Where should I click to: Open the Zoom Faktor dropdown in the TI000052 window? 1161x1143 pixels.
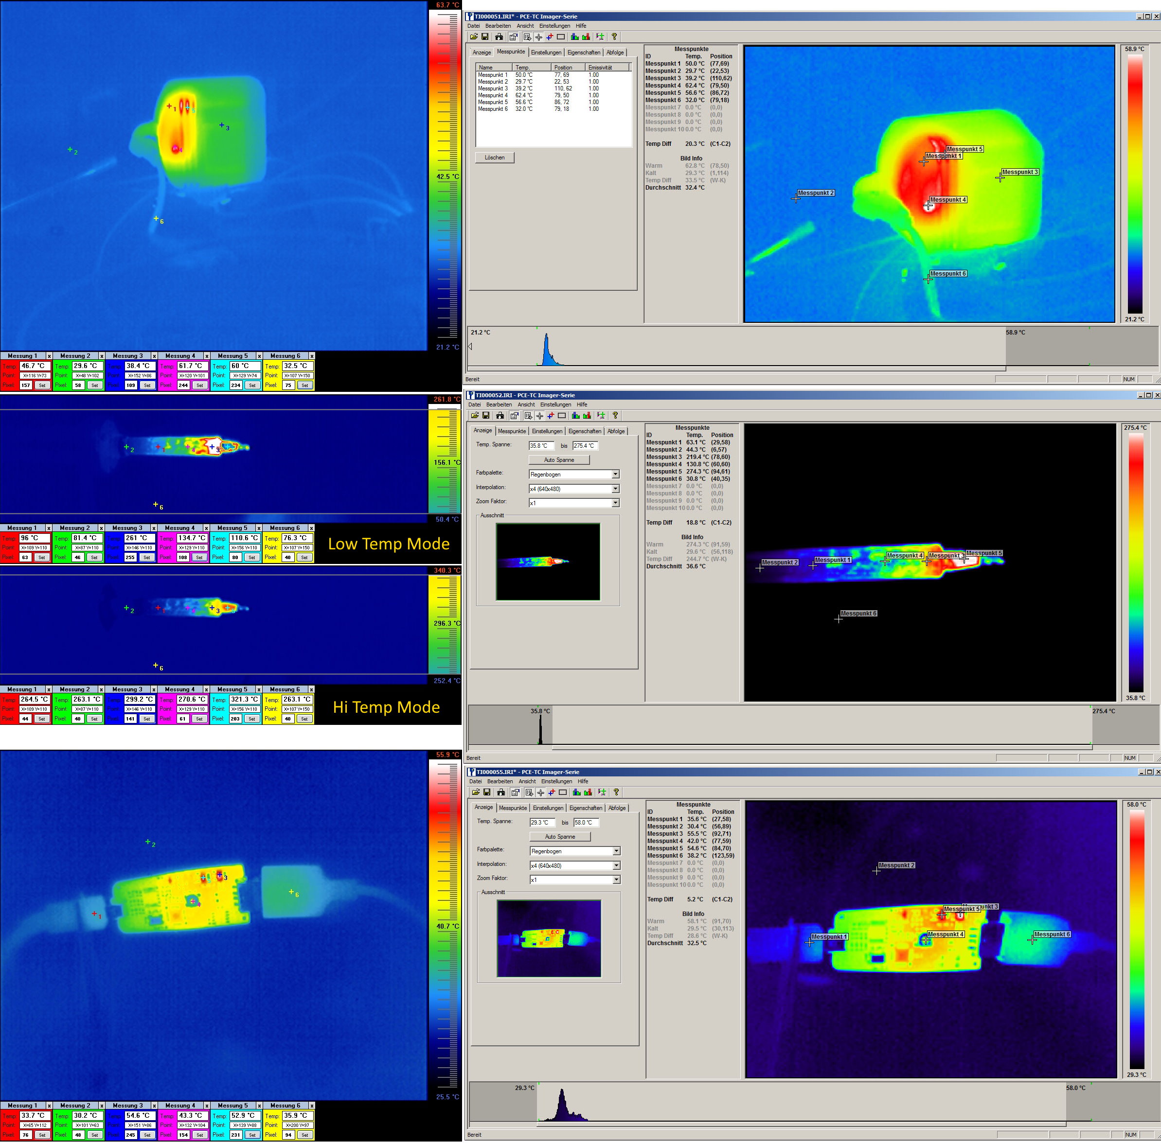[615, 503]
